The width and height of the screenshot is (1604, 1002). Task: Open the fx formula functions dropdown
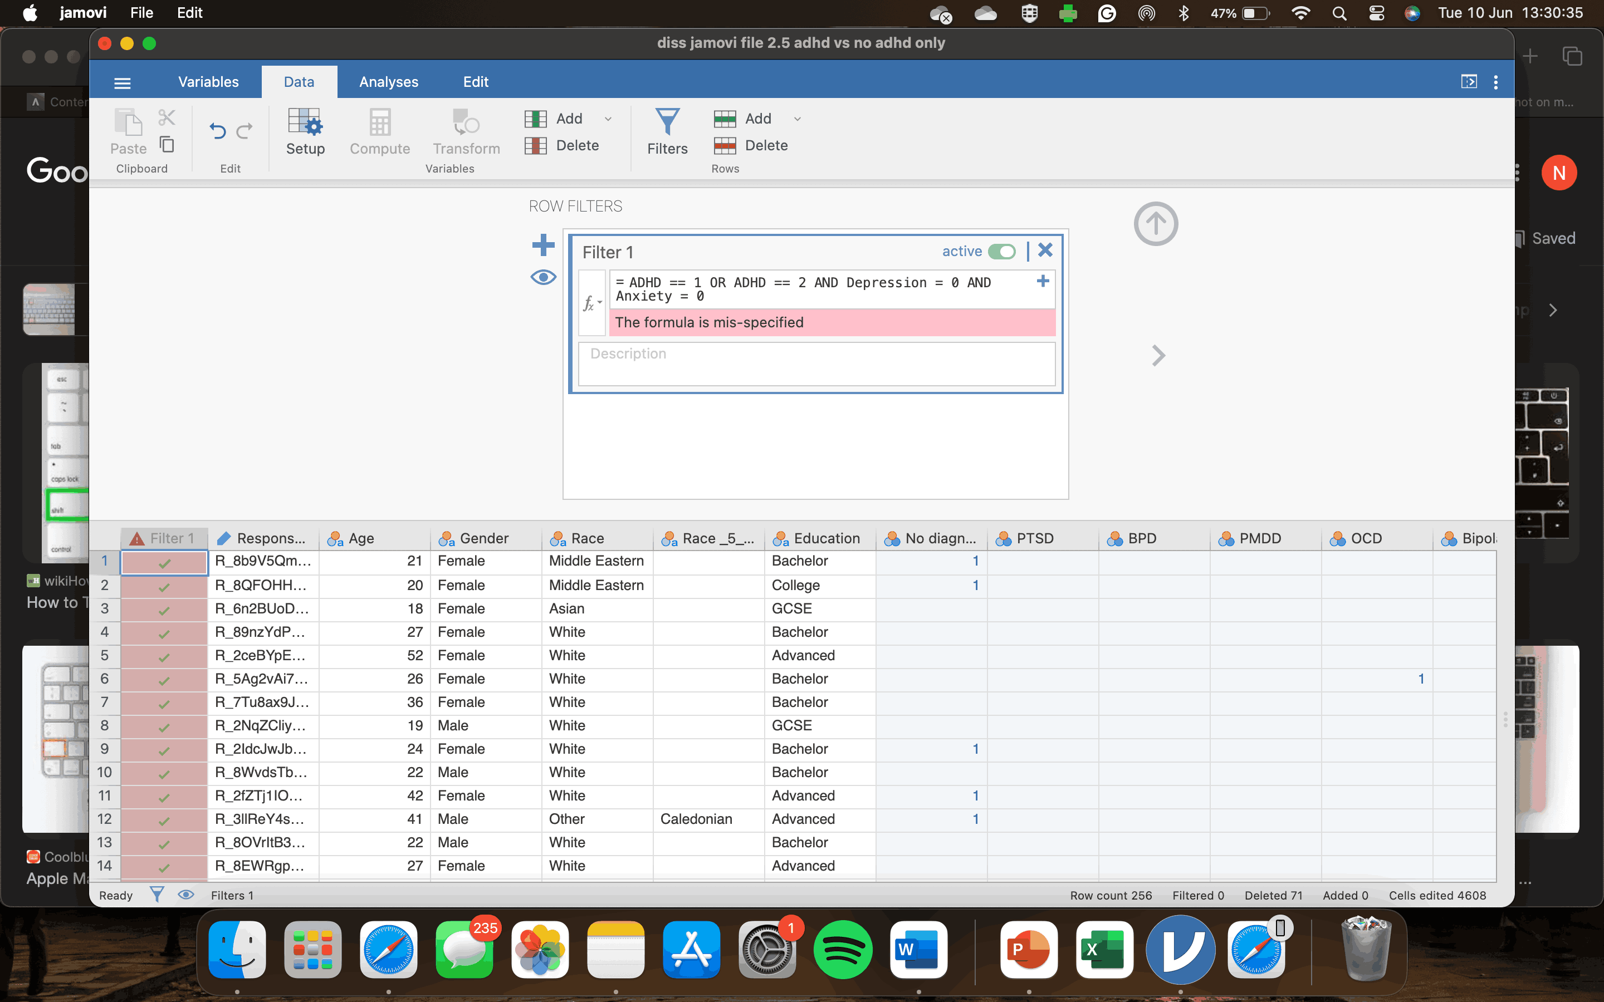click(592, 303)
